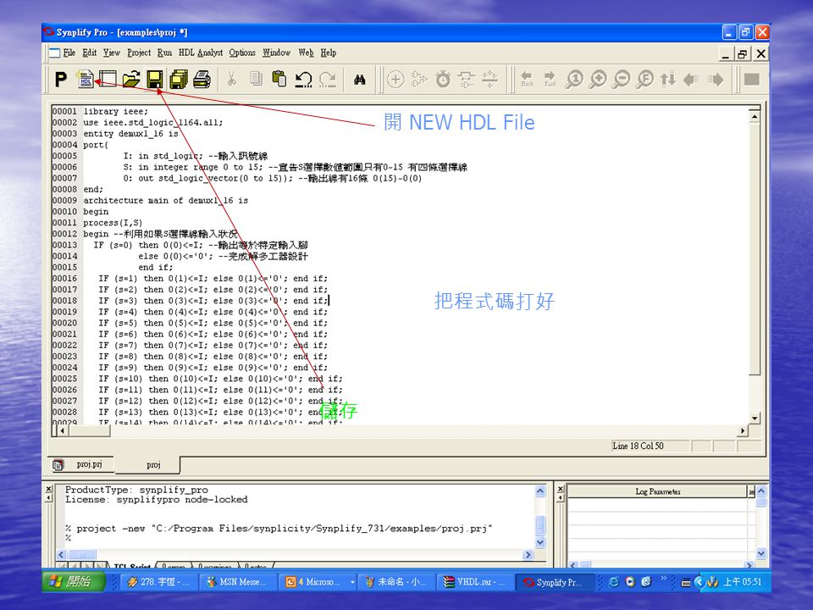Expand the grouped Microsoft taskbar dropdown
813x610 pixels.
[x=352, y=582]
